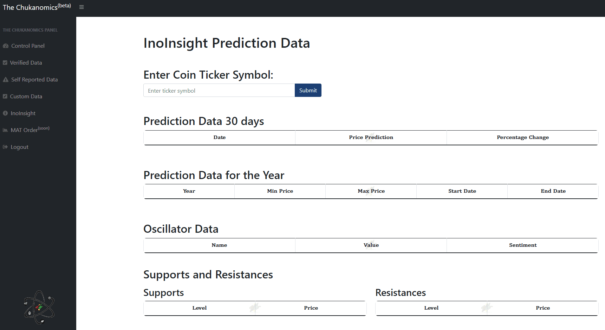This screenshot has width=605, height=330.
Task: Open the Control Panel menu item
Action: coord(28,46)
